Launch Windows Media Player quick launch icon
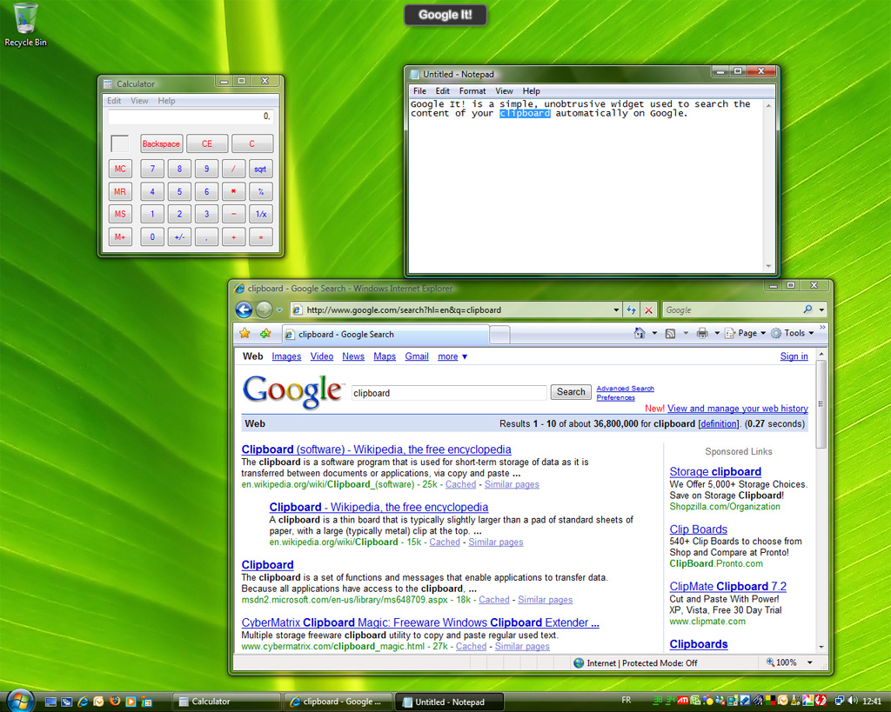The width and height of the screenshot is (891, 712). 131,702
